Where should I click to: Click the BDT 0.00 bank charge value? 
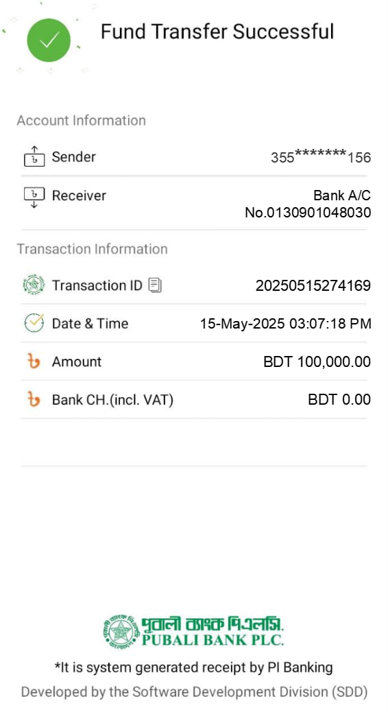click(x=339, y=400)
